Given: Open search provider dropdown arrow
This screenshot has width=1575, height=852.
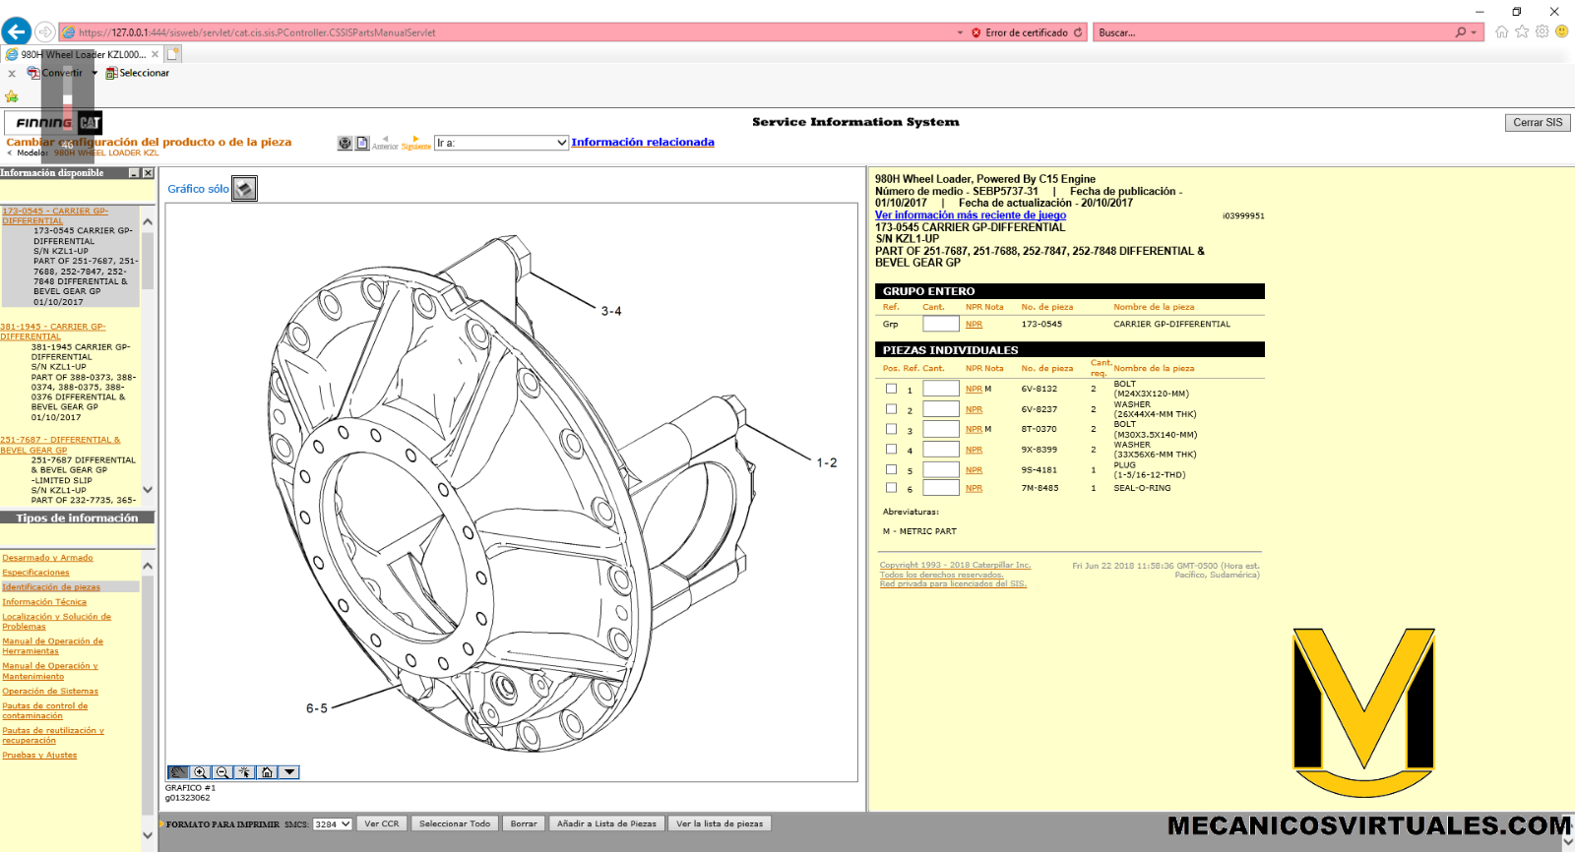Looking at the screenshot, I should click(x=1474, y=32).
